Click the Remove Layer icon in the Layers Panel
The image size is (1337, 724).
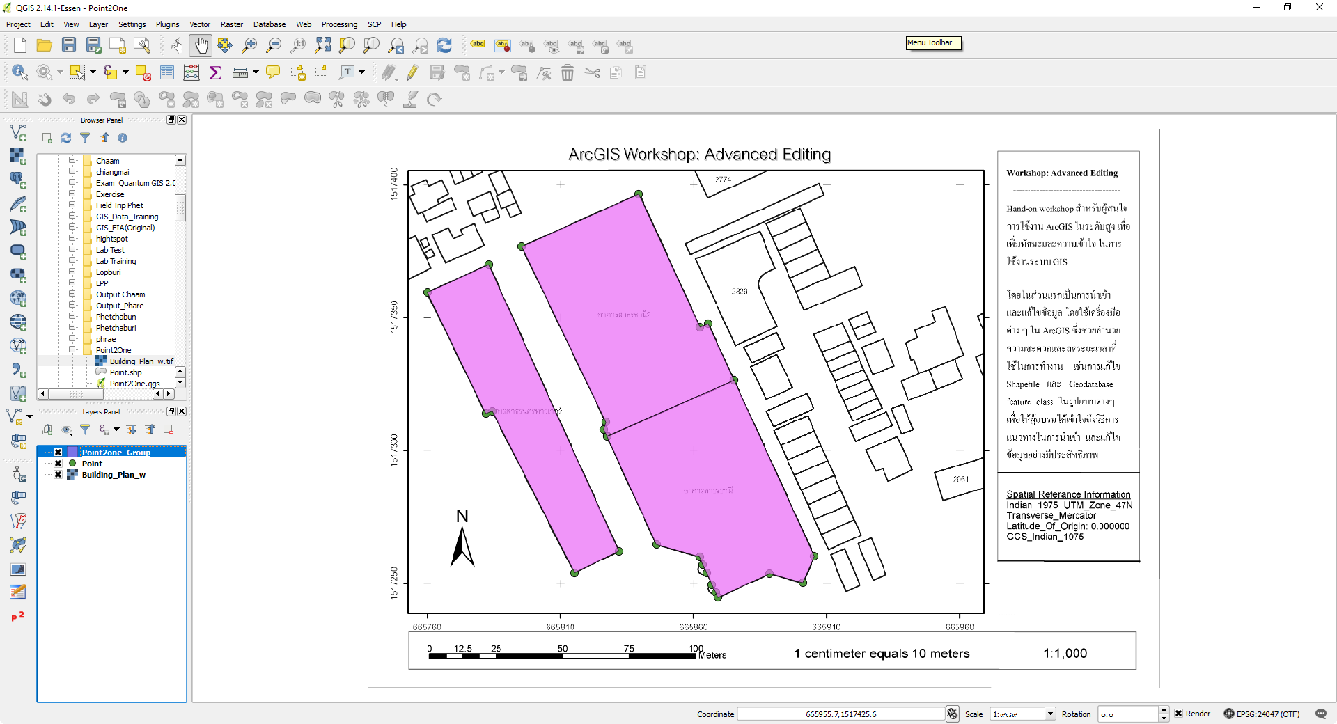coord(169,430)
